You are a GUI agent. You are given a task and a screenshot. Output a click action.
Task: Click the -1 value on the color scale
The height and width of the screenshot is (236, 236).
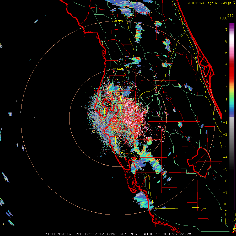(225, 123)
